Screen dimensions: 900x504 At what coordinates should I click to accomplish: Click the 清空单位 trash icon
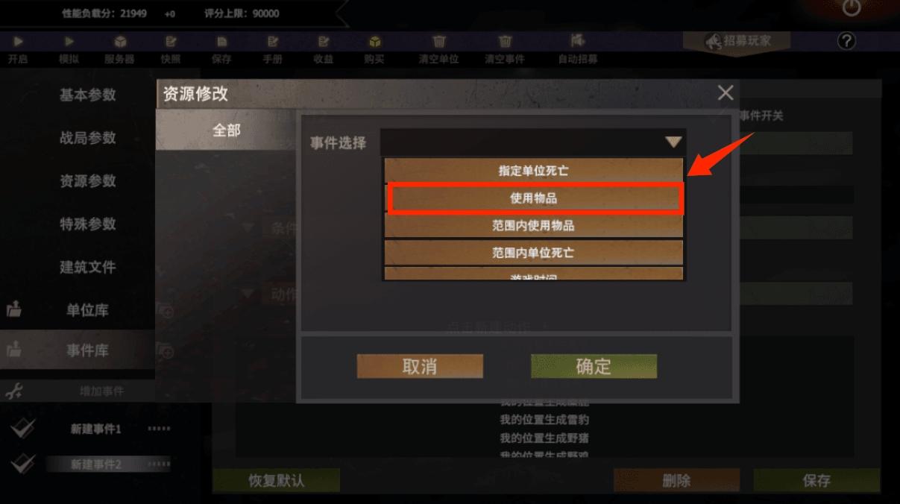(x=439, y=42)
